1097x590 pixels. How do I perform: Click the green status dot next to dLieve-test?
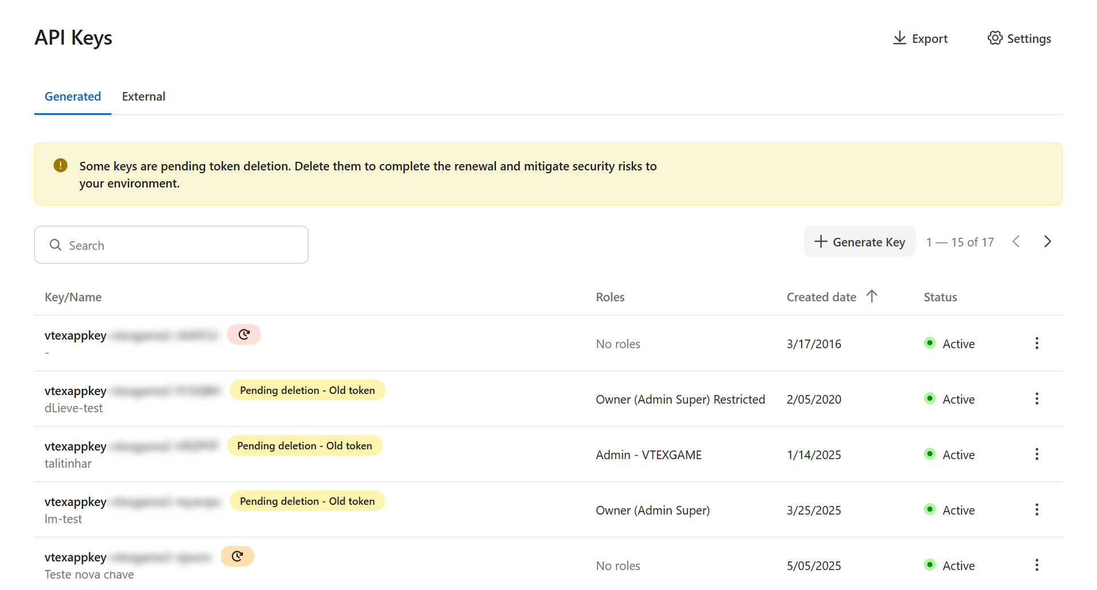(930, 398)
